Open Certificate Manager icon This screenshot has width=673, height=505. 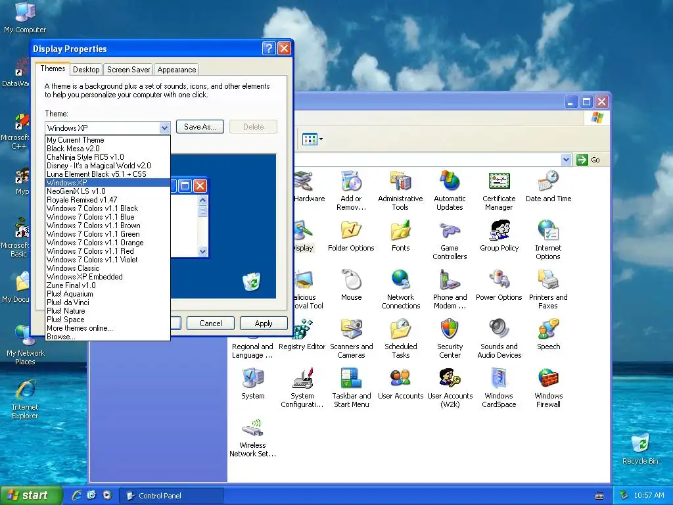click(499, 181)
